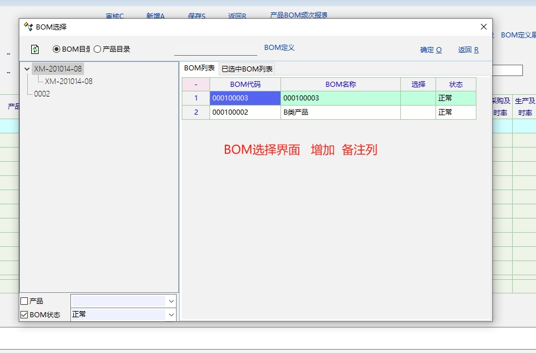The height and width of the screenshot is (353, 536).
Task: Collapse the XM-201014-08 root tree node
Action: [27, 69]
